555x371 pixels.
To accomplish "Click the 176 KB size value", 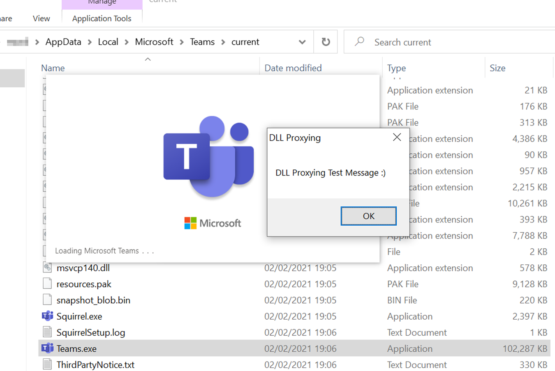I will [x=534, y=106].
